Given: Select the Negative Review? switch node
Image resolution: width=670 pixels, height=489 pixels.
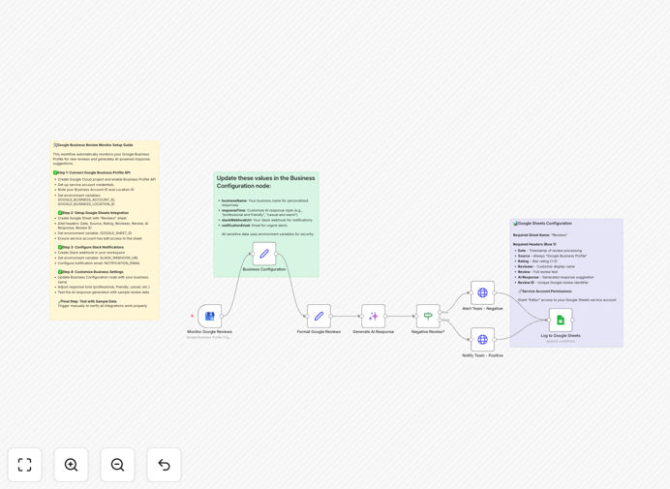Looking at the screenshot, I should click(428, 317).
